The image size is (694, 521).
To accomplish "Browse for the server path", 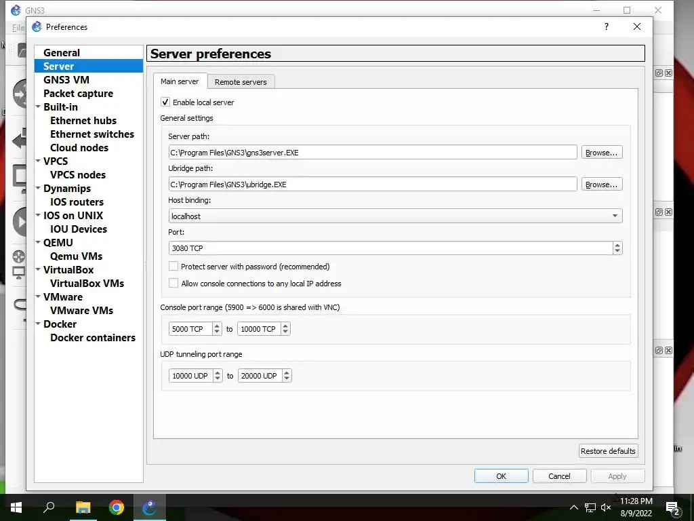I will click(x=602, y=153).
